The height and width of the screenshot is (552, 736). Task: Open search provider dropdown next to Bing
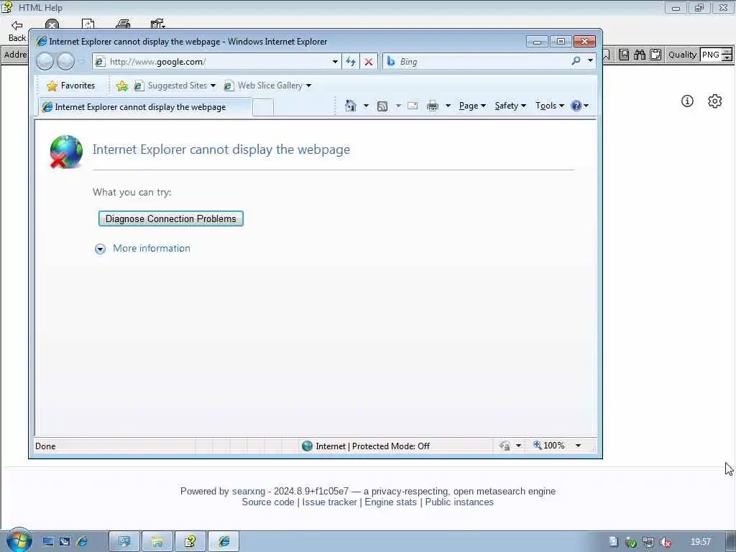(590, 61)
